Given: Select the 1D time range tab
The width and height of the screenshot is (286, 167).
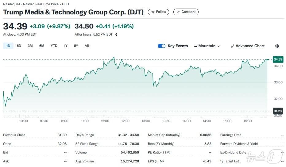Looking at the screenshot, I should pos(8,46).
